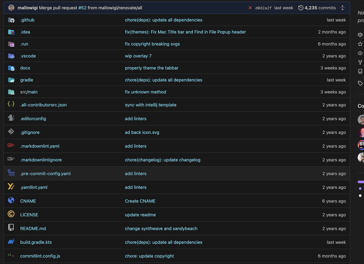
Task: Click the GitHub logo icon beside .github folder
Action: click(11, 20)
